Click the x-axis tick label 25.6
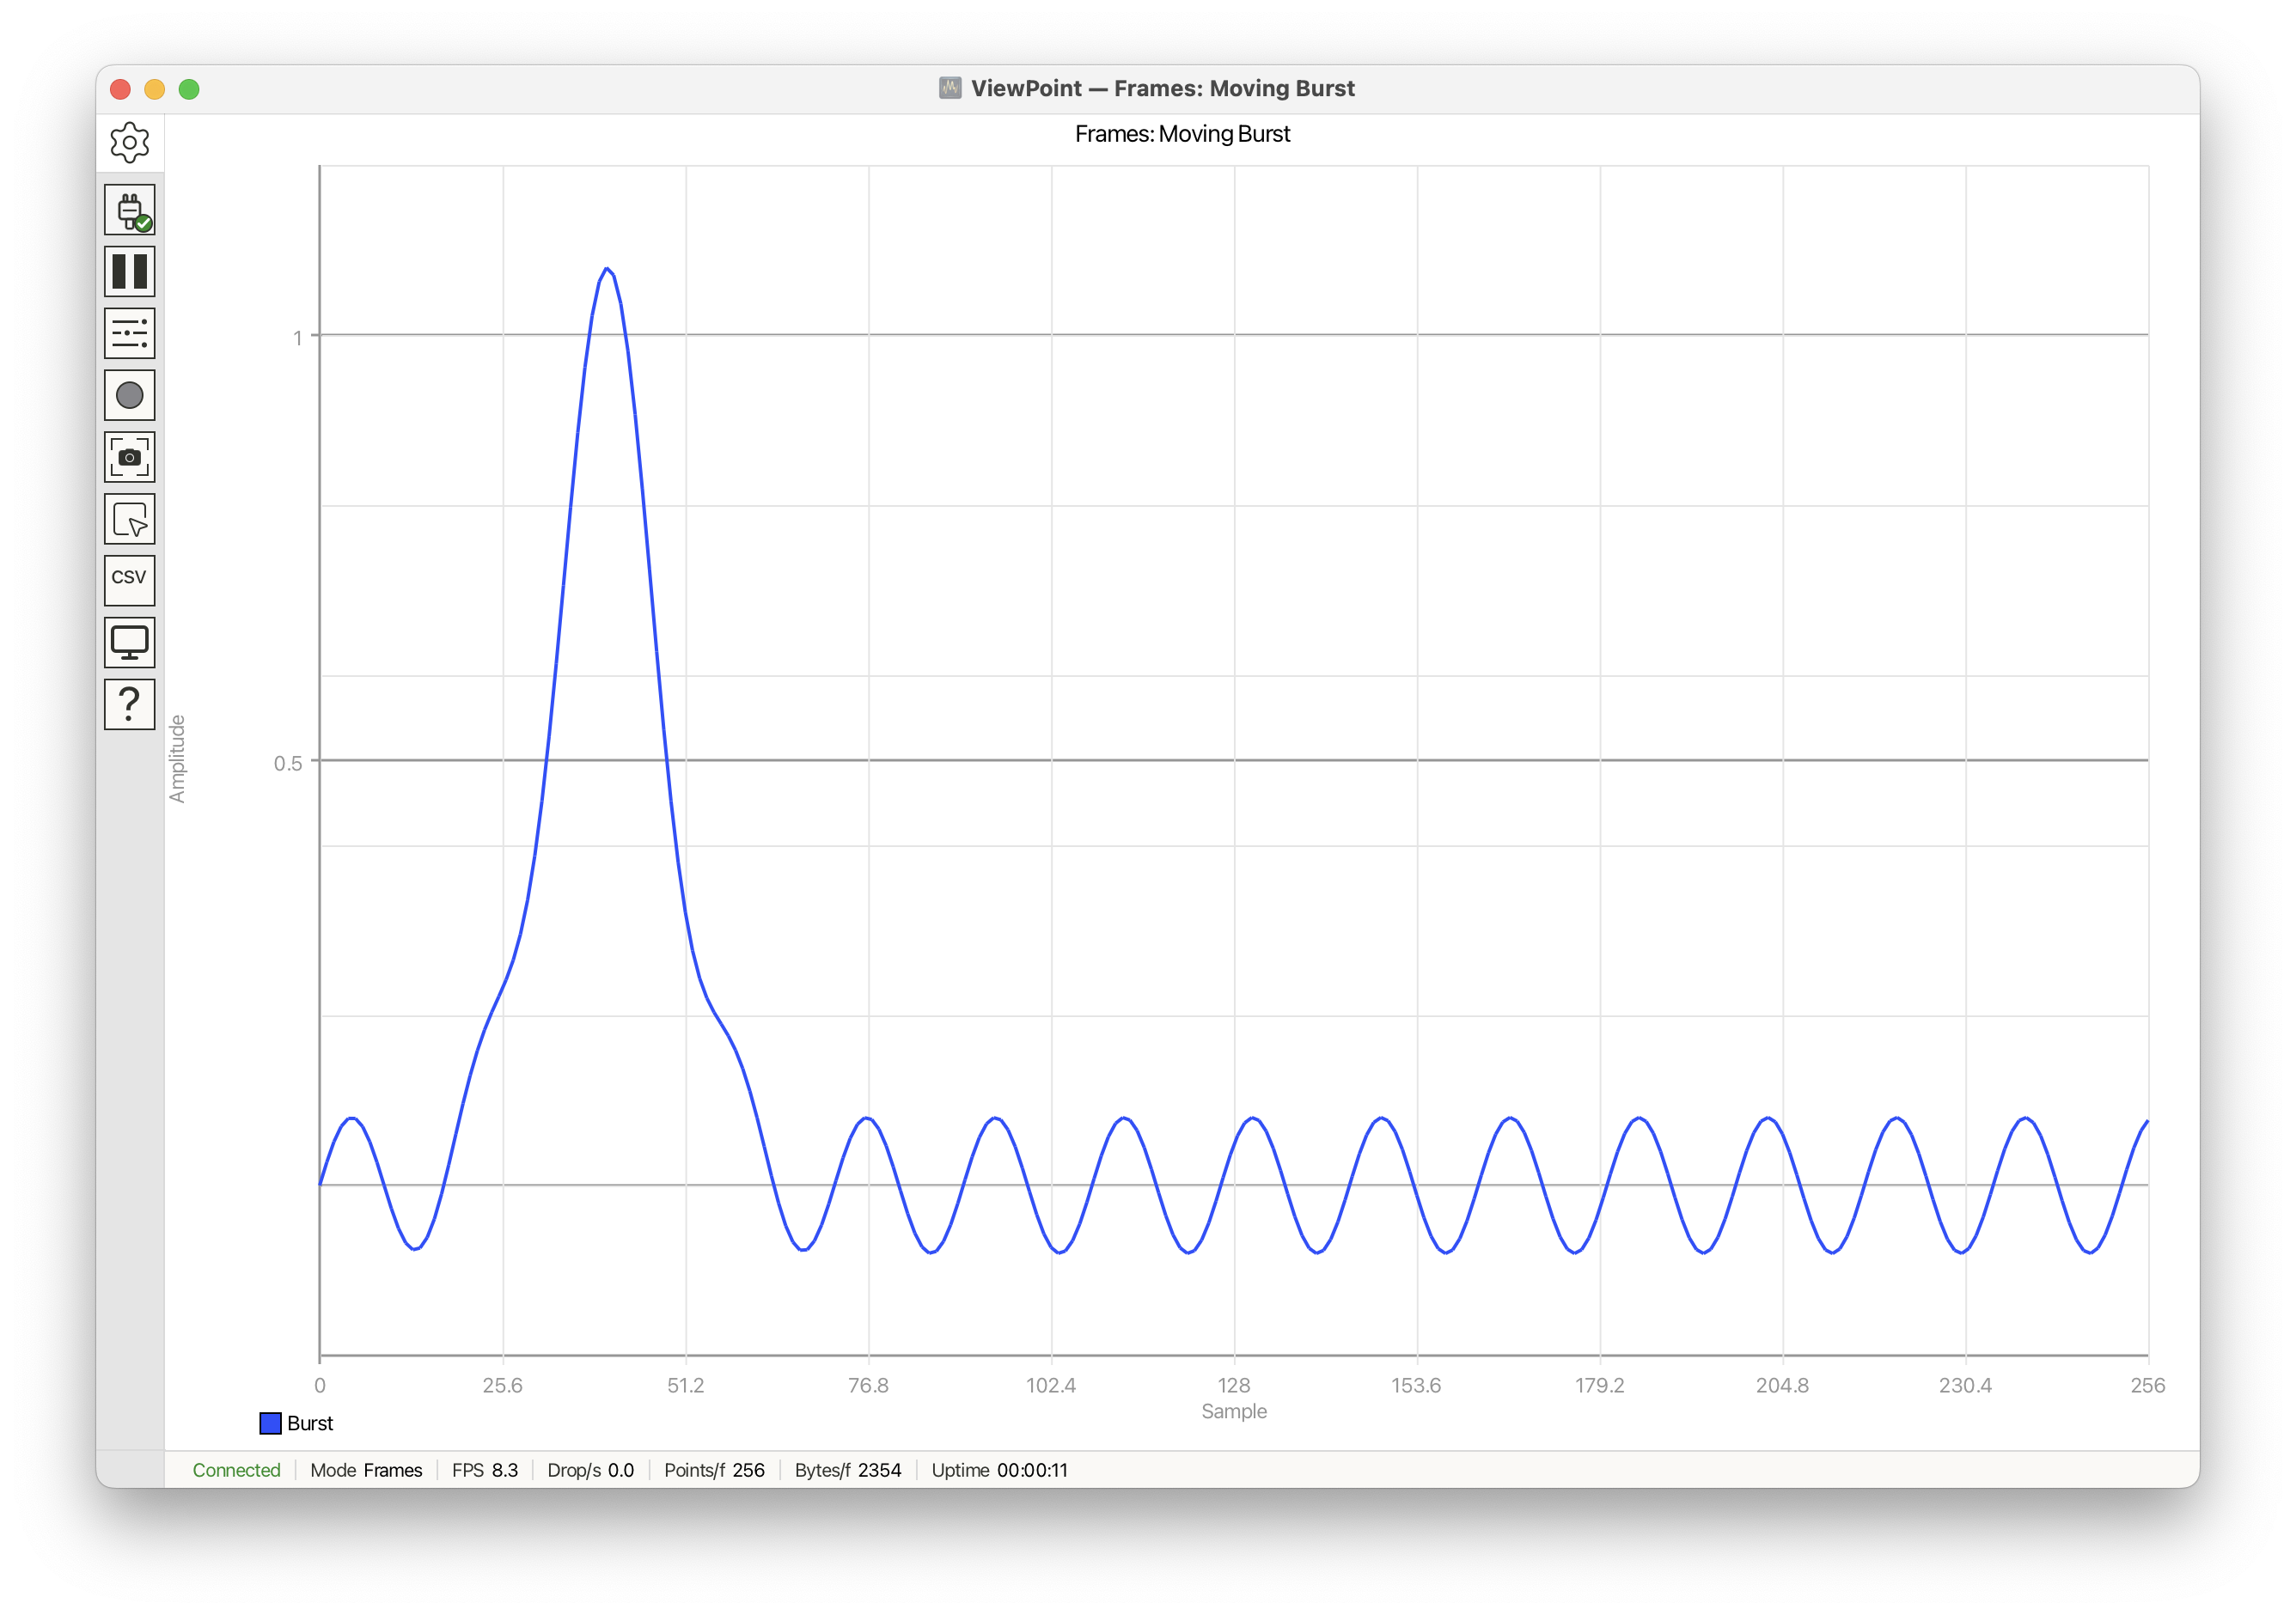The image size is (2296, 1615). [502, 1385]
